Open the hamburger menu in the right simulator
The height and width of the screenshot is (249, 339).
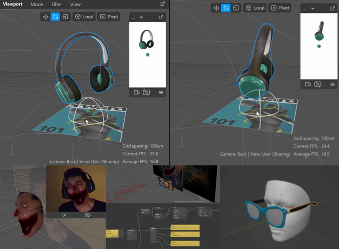[x=333, y=85]
